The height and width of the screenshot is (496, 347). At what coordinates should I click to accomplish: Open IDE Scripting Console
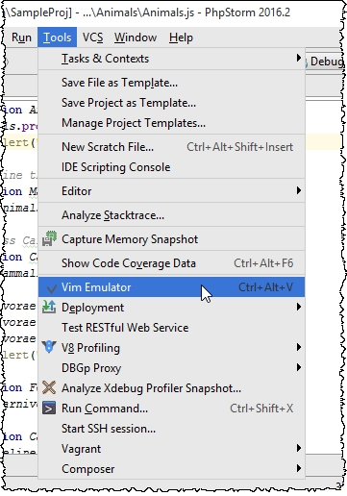point(171,167)
